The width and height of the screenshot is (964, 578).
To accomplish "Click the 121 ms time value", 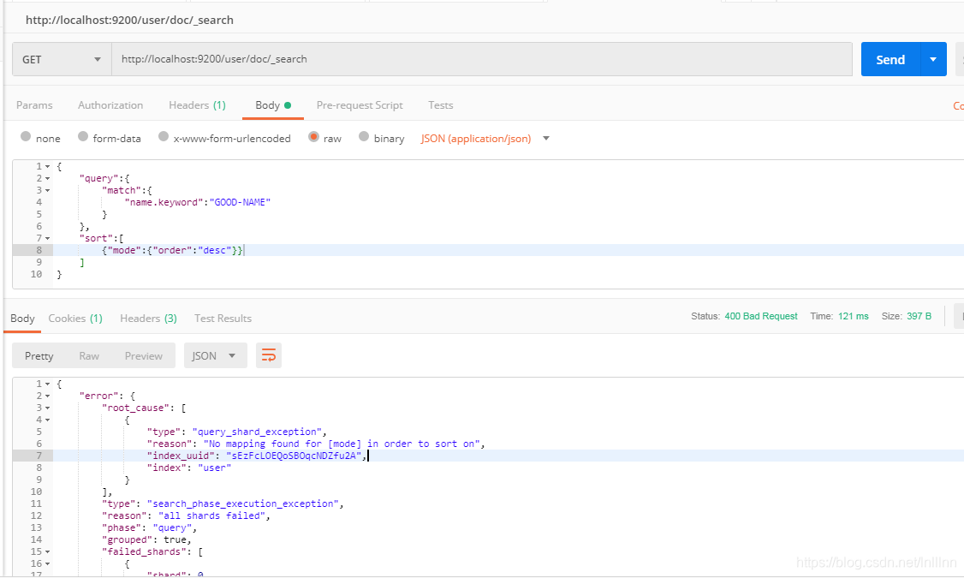I will point(854,316).
